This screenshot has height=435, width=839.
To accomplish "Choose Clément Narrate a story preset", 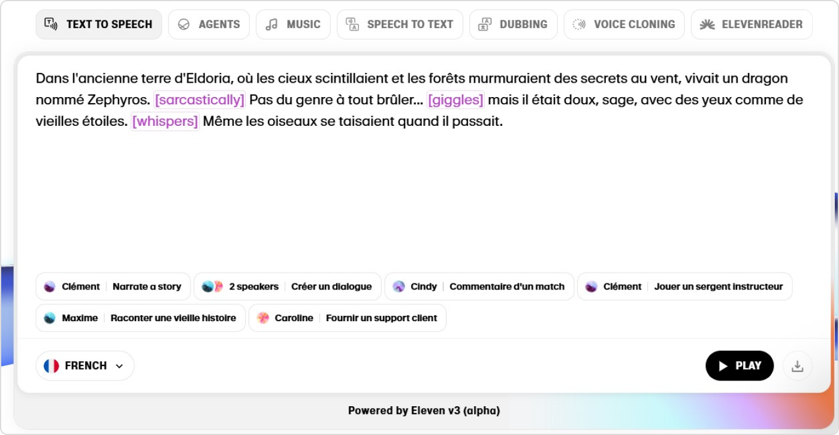I will click(113, 286).
